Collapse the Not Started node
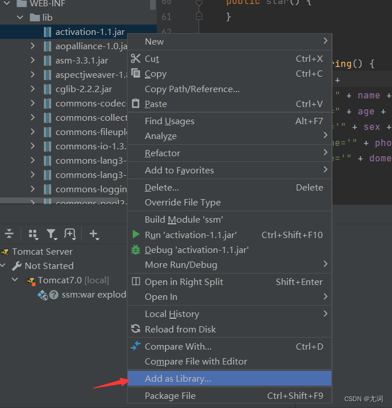This screenshot has height=408, width=392. [x=3, y=266]
